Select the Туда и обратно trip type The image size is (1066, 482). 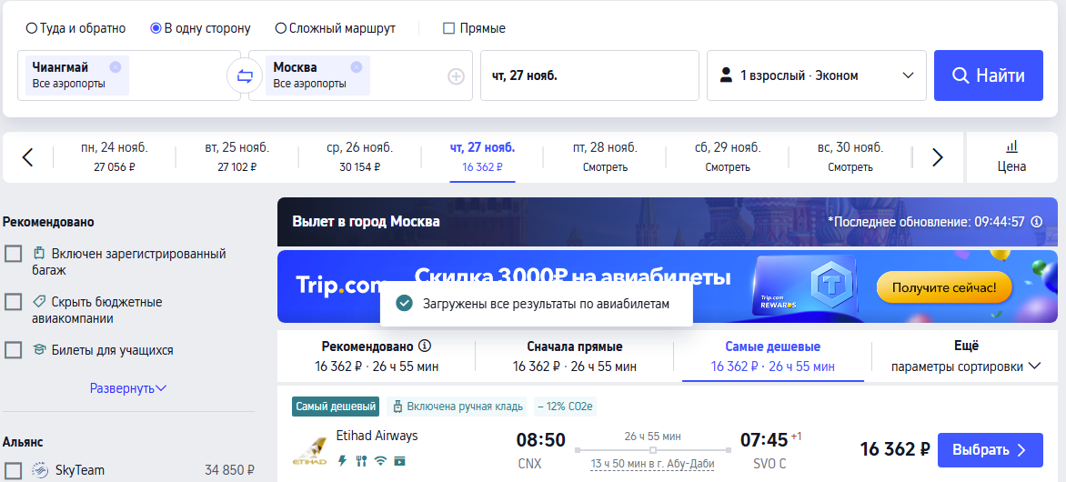[32, 28]
